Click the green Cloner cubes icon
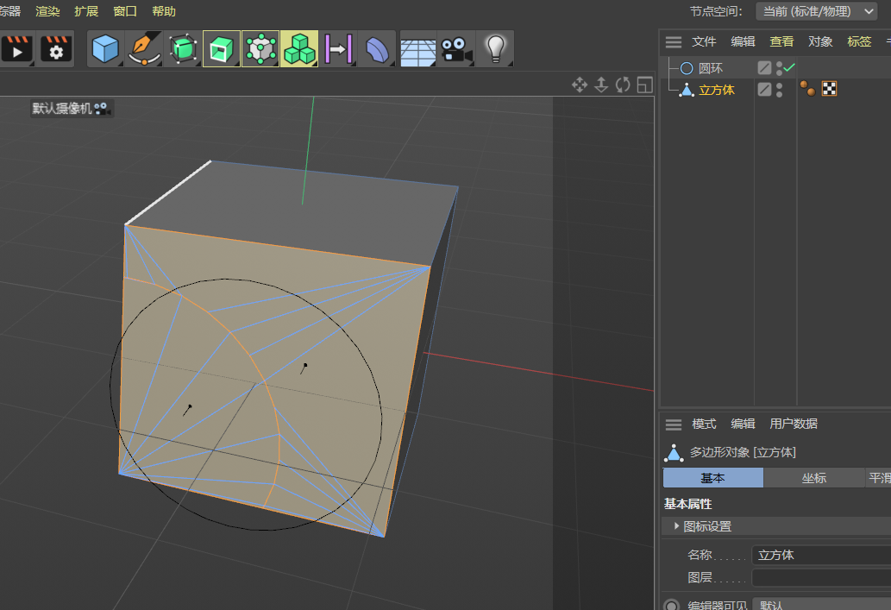891x610 pixels. click(x=299, y=48)
